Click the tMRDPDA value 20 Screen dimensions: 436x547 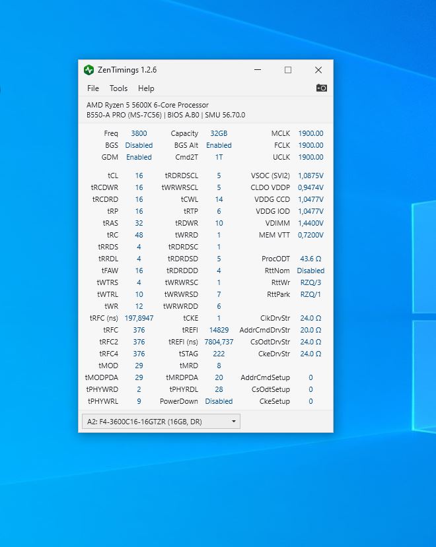point(219,377)
